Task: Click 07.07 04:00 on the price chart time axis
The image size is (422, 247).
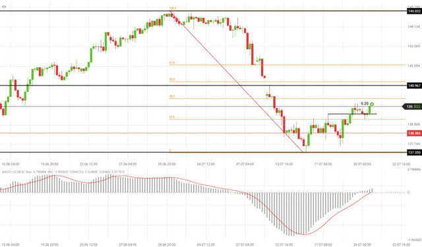Action: (x=245, y=164)
